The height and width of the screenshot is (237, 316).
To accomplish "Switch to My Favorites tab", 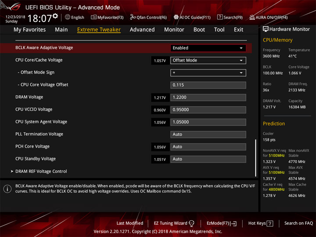I will 30,30.
